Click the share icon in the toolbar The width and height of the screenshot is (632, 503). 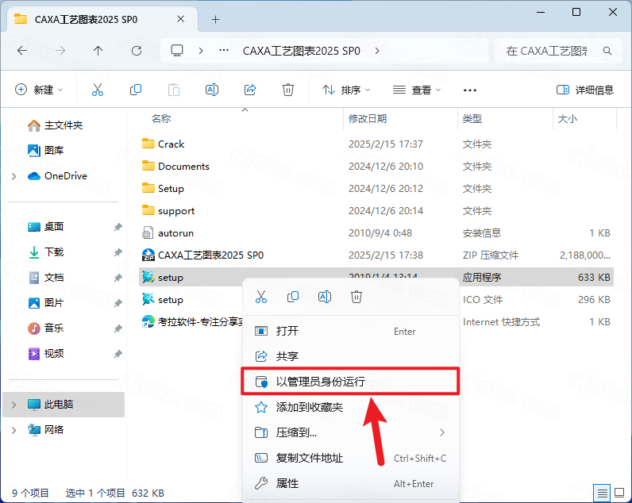[x=250, y=90]
